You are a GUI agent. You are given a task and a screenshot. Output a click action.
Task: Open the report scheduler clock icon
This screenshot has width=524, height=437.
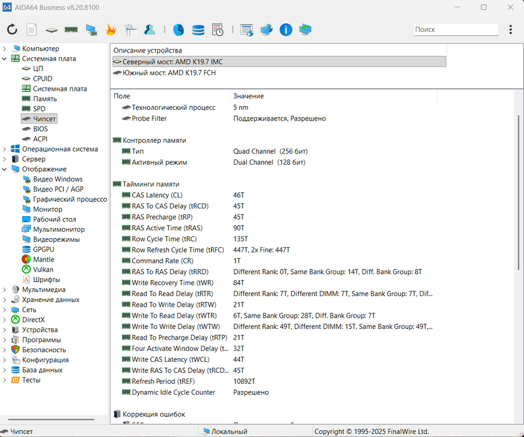point(217,29)
